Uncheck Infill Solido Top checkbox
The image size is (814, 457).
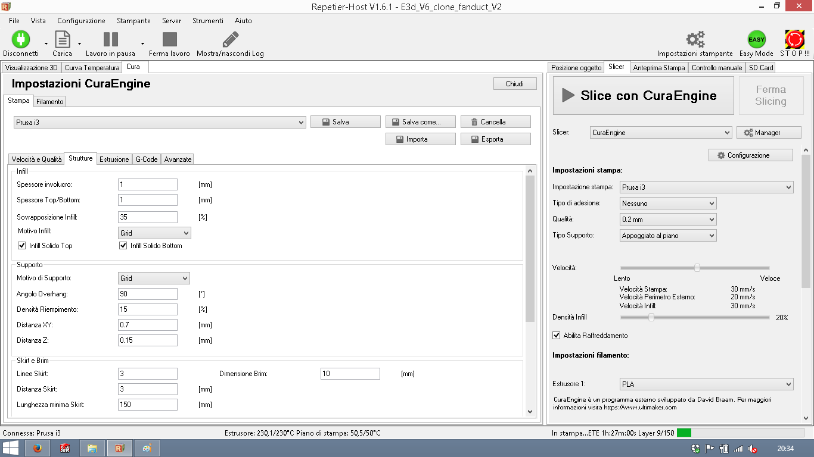click(x=22, y=246)
